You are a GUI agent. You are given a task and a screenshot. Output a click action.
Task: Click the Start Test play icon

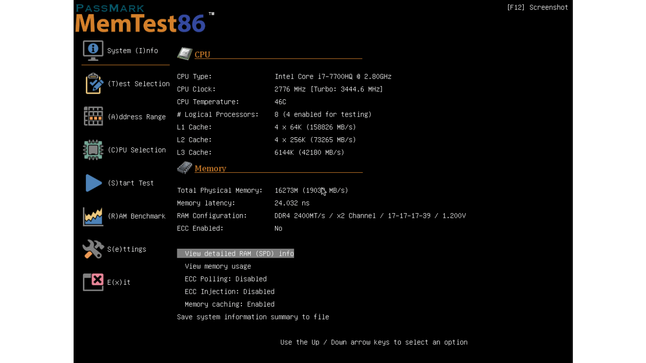click(x=93, y=183)
